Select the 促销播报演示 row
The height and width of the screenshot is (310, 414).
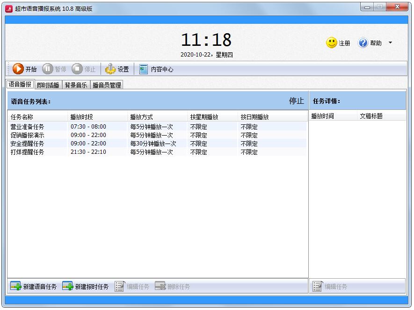(158, 135)
